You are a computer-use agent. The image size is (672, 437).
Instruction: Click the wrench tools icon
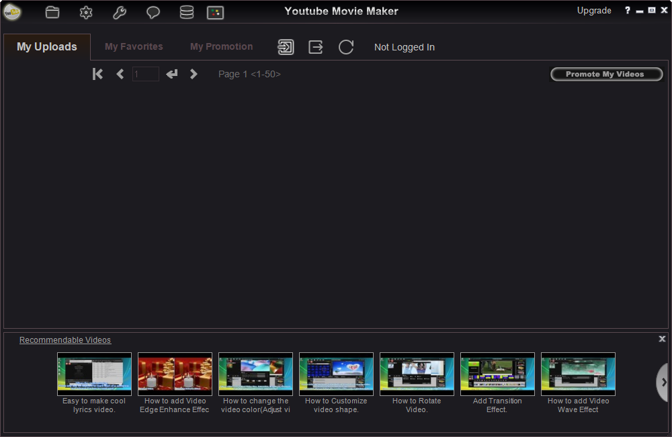120,12
